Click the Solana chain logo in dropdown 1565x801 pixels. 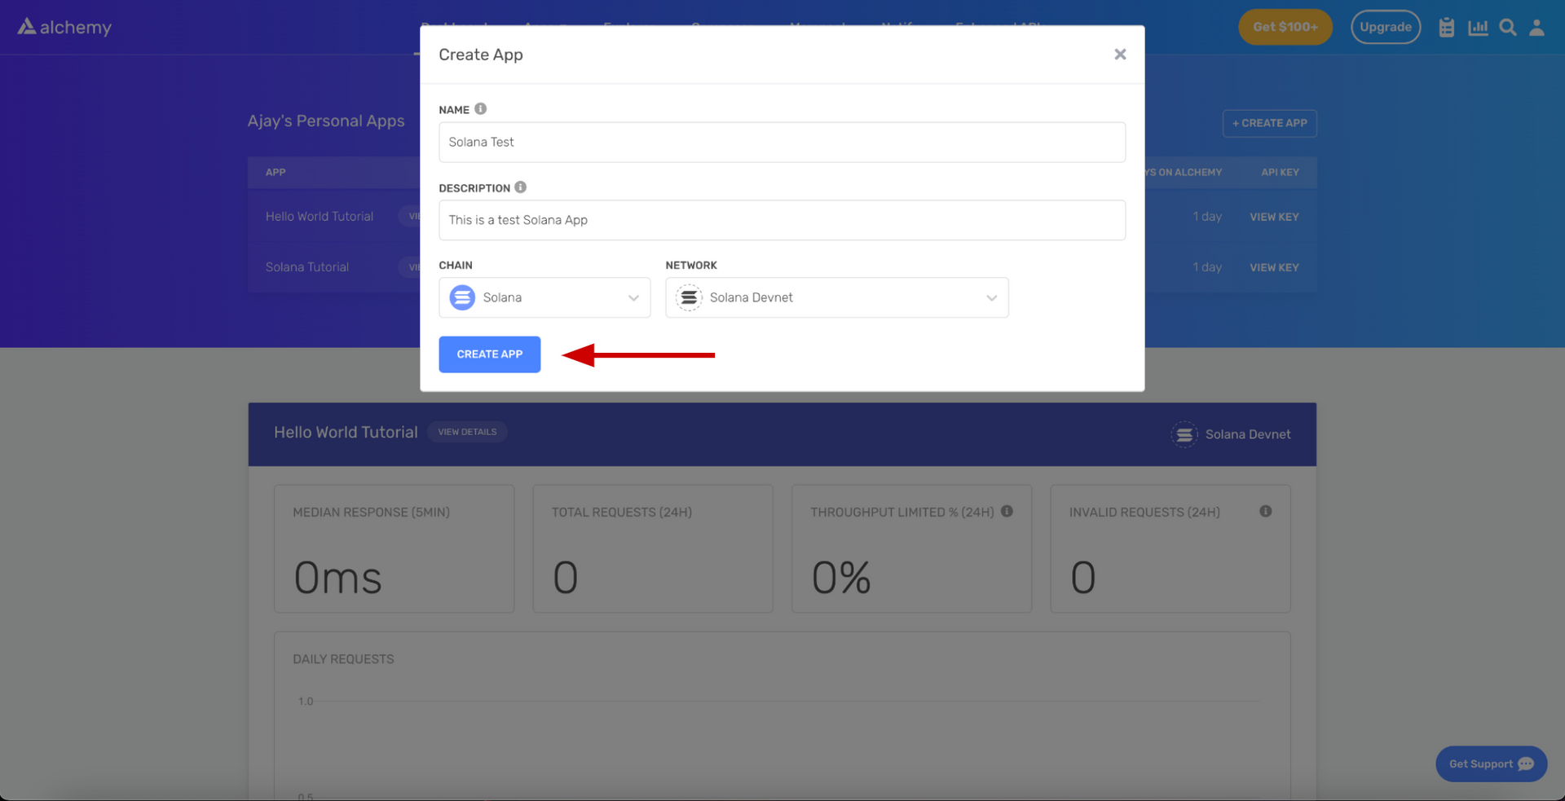pos(462,297)
